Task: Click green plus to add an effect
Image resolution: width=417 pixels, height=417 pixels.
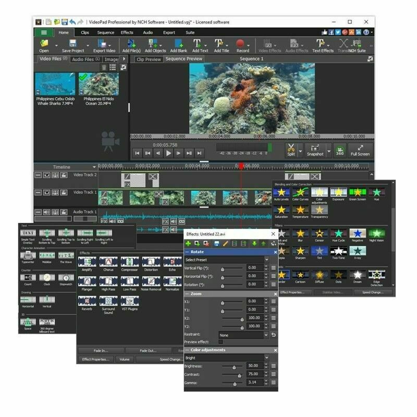Action: (x=188, y=243)
